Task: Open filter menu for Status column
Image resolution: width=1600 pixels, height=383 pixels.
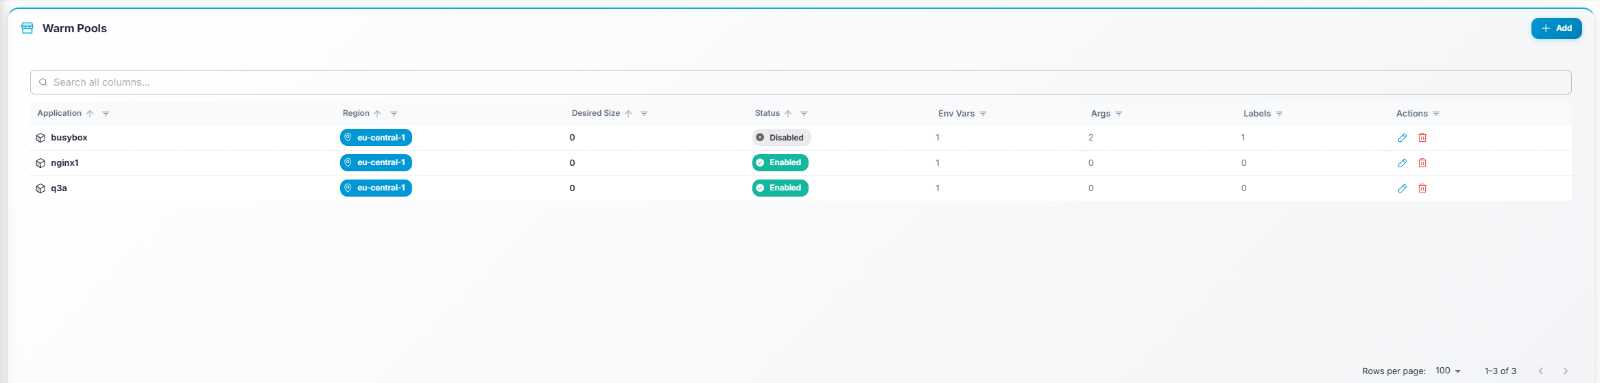Action: pos(804,114)
